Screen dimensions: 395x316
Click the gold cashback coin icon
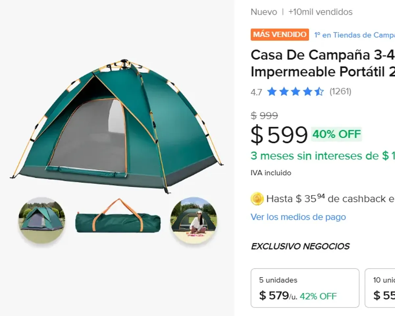click(x=257, y=199)
